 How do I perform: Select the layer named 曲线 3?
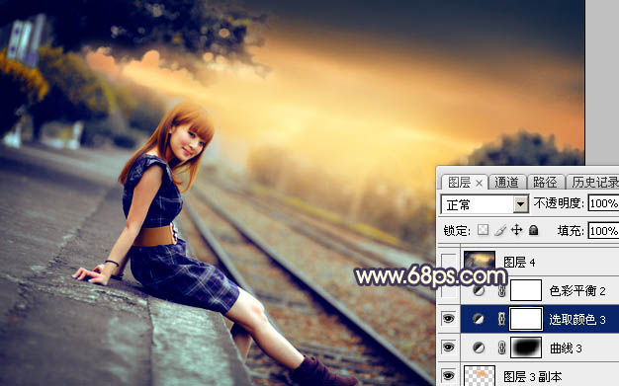click(x=566, y=348)
